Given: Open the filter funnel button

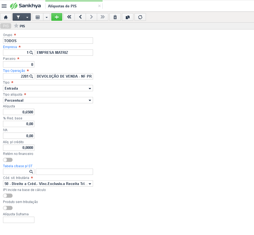Looking at the screenshot, I should [18, 17].
